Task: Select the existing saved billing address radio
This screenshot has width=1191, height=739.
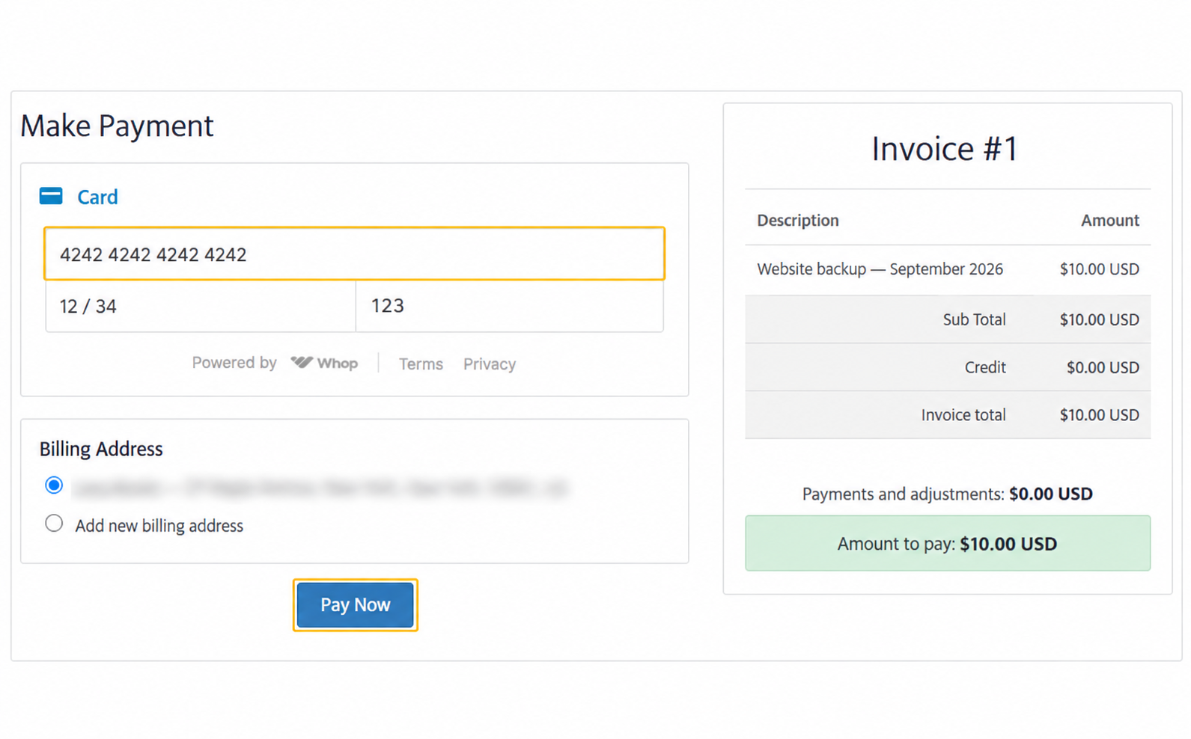Action: (54, 485)
